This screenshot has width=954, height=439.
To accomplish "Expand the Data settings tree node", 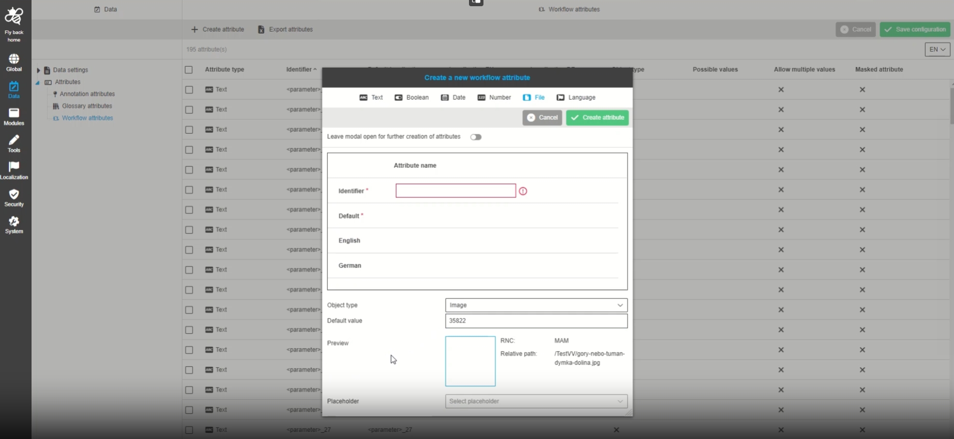I will coord(38,70).
